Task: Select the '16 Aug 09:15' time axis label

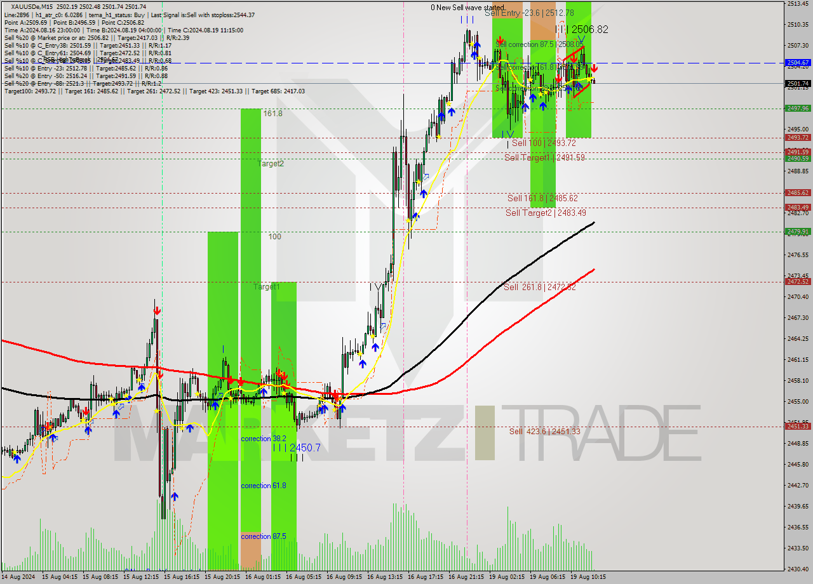Action: [345, 578]
